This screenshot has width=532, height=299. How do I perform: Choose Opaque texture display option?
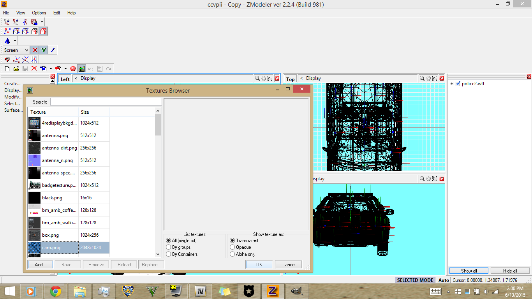233,247
